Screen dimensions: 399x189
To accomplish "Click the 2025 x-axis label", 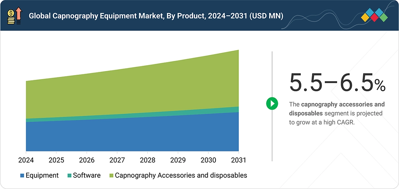I will click(x=56, y=160).
